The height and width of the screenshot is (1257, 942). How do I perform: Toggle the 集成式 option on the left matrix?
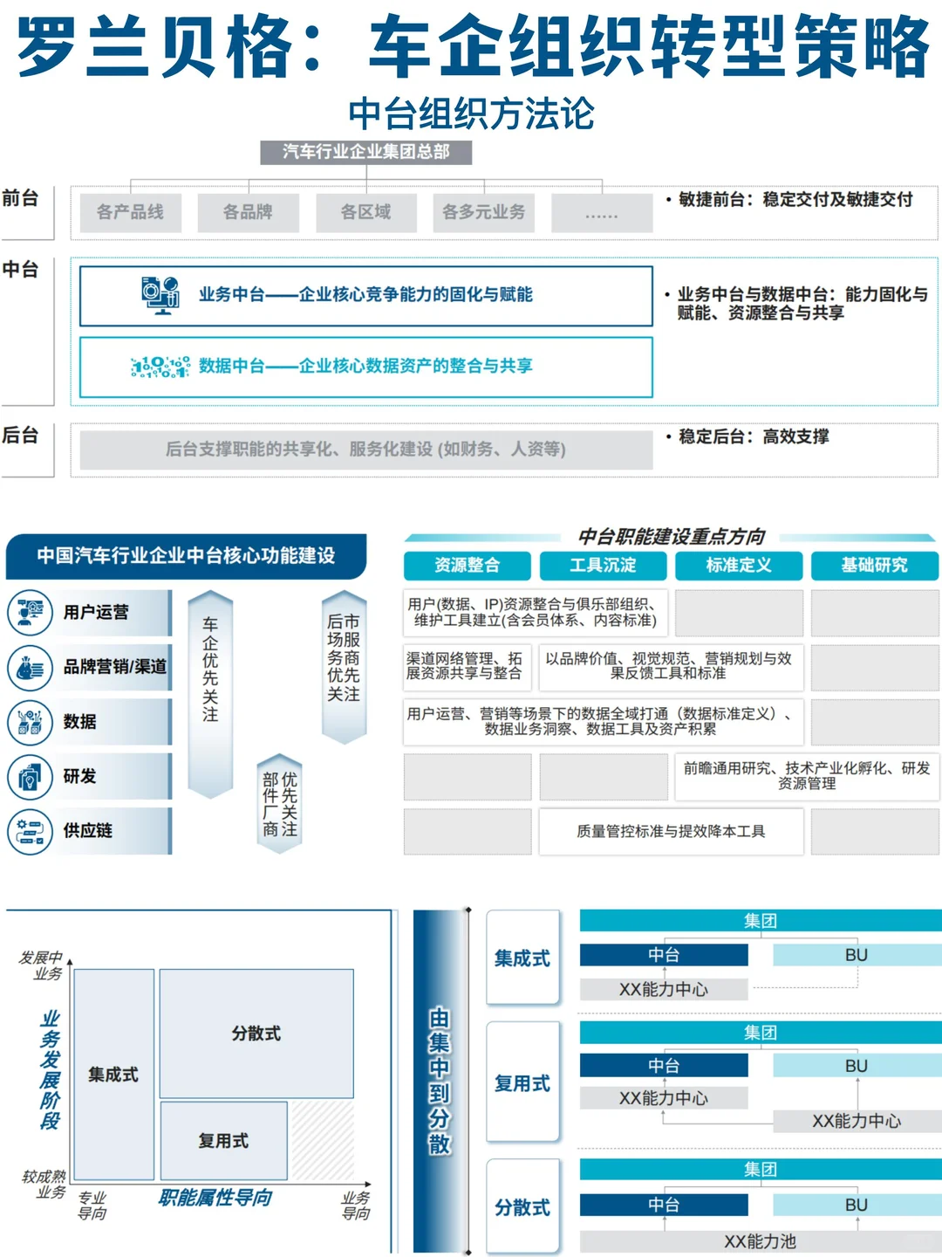(x=111, y=1076)
